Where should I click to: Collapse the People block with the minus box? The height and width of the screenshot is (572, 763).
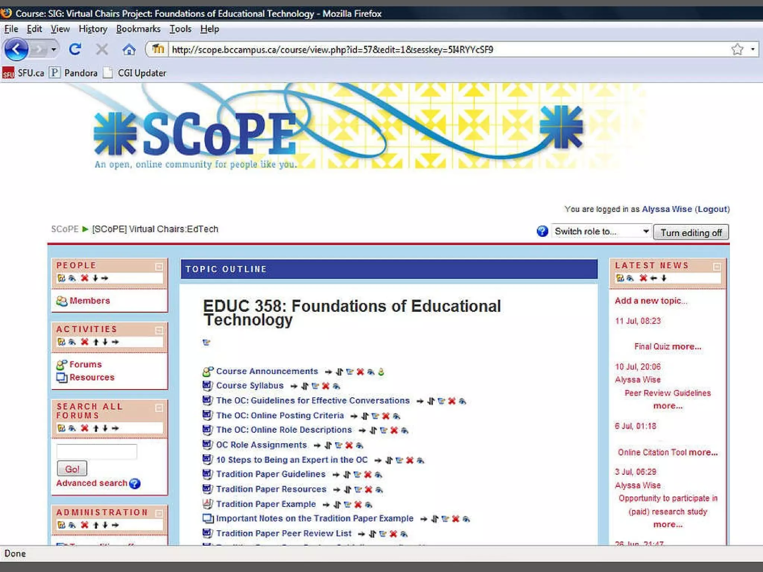click(159, 267)
